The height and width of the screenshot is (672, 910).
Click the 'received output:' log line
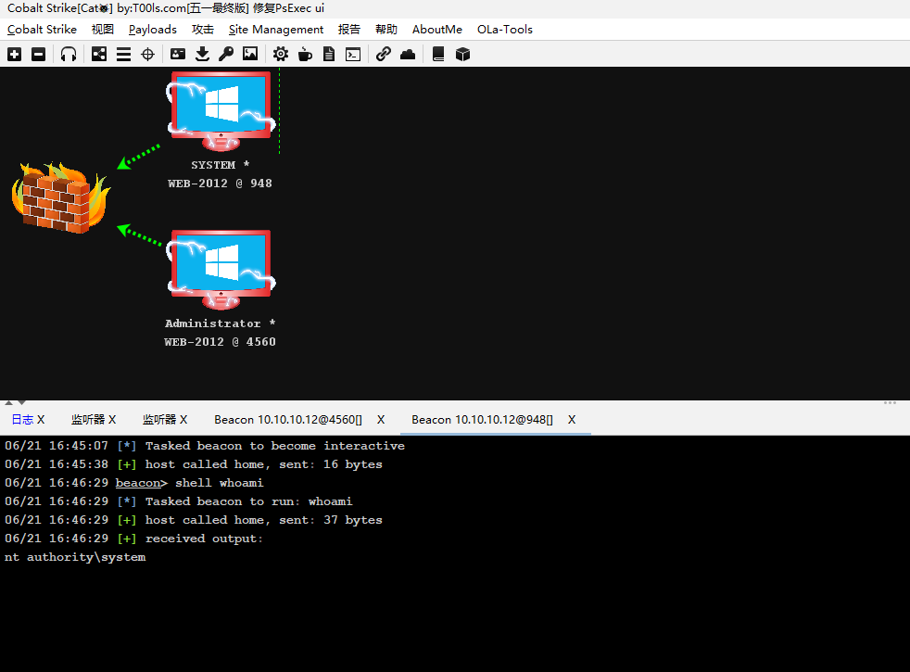click(x=204, y=539)
